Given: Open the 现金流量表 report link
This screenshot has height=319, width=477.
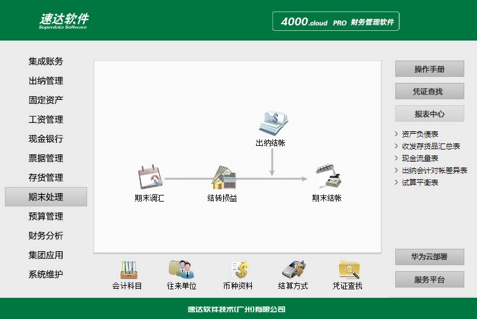Looking at the screenshot, I should (420, 159).
